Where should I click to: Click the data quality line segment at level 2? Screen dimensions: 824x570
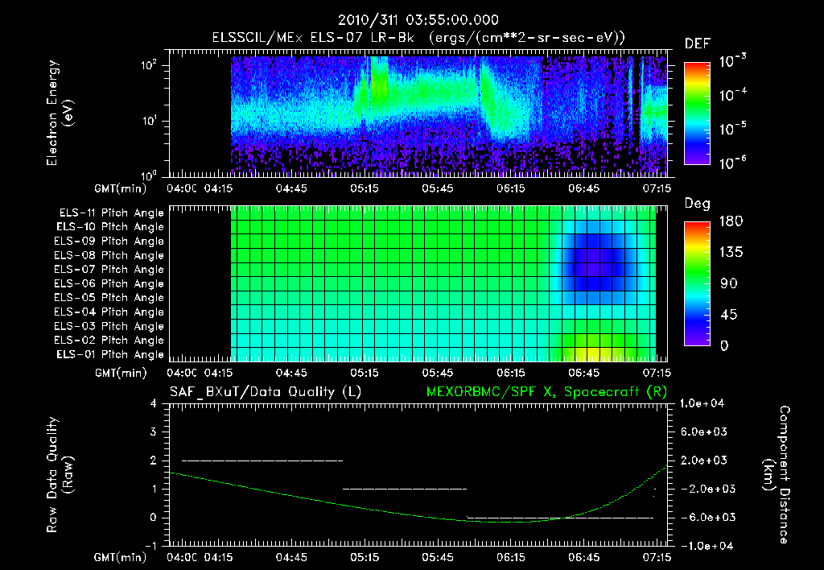click(x=262, y=461)
